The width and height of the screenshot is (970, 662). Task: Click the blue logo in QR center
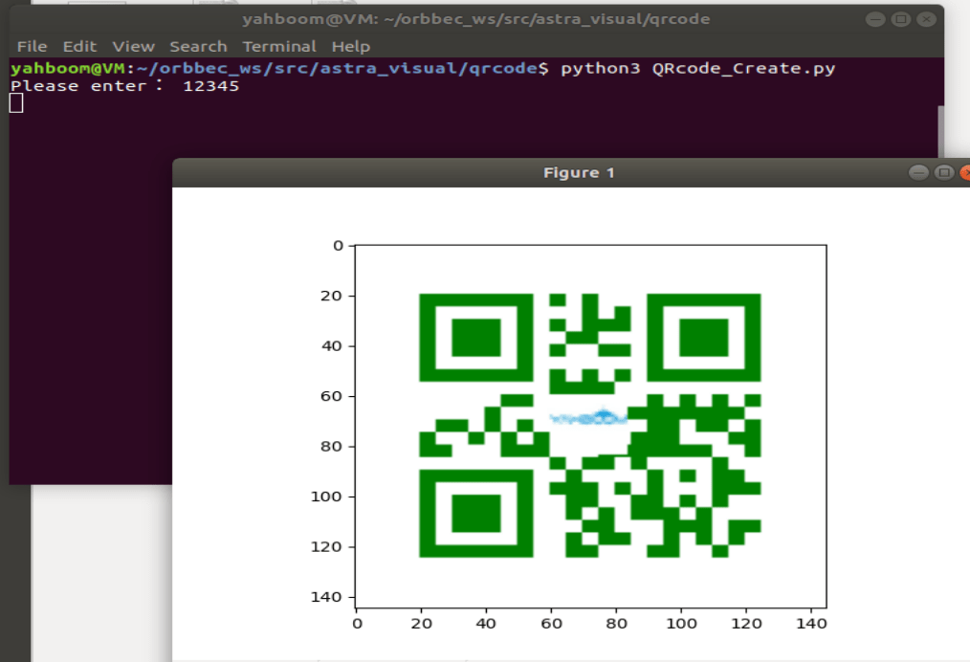[x=589, y=417]
